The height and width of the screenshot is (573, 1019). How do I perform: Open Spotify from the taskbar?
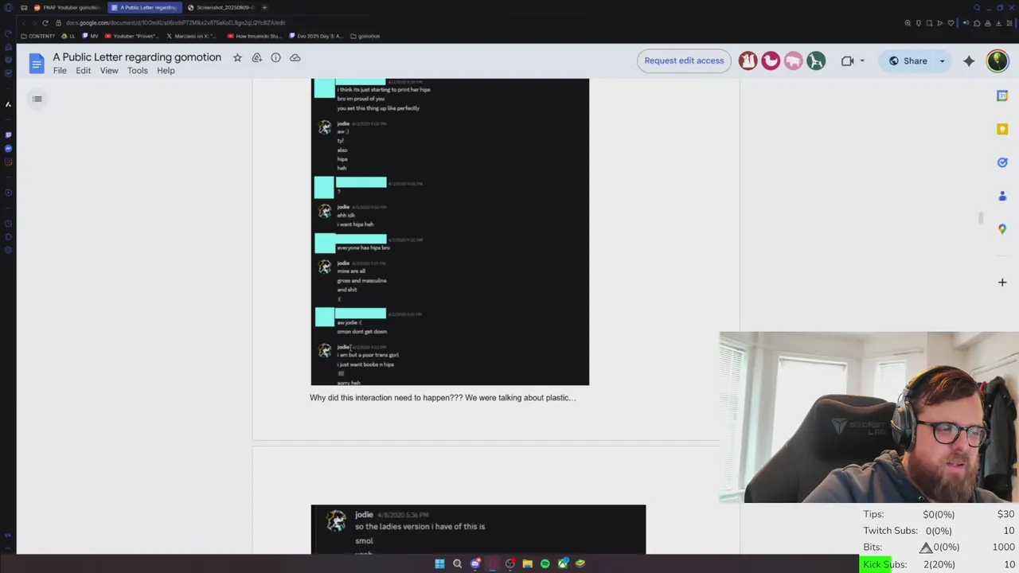[545, 563]
